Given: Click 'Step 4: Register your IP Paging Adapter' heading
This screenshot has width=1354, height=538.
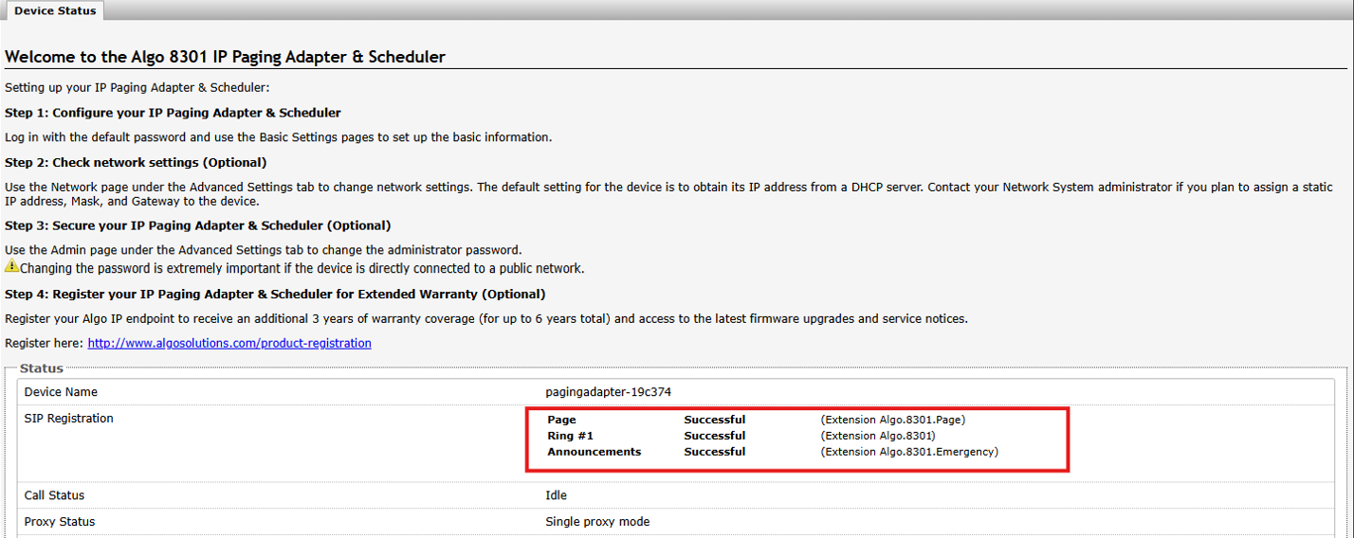Looking at the screenshot, I should 275,294.
